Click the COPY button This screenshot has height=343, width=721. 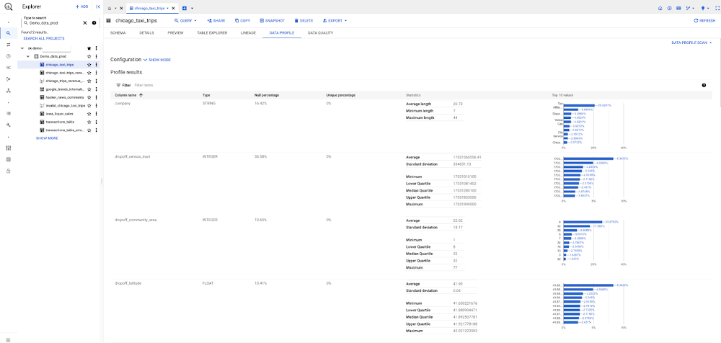(242, 21)
